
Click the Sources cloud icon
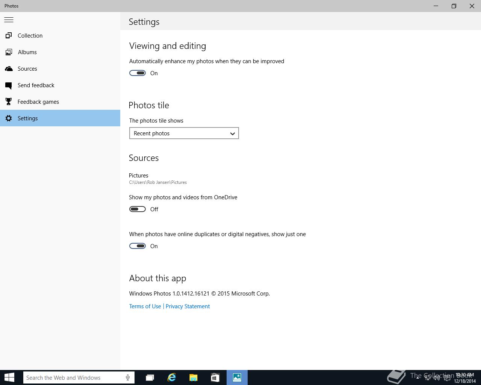(x=9, y=68)
